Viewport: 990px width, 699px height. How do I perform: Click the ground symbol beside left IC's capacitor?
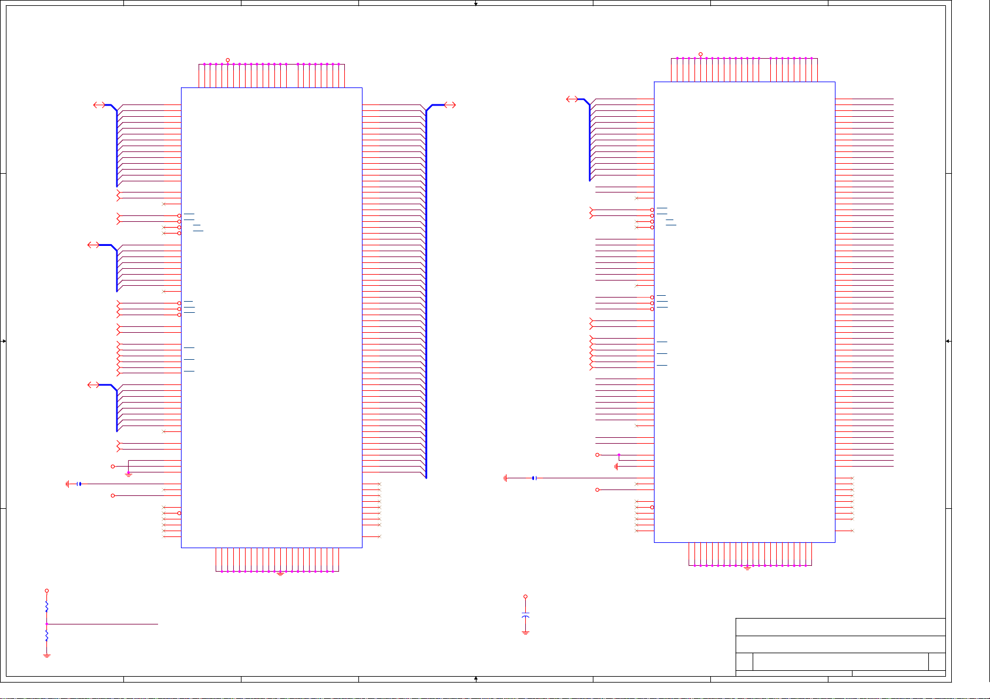pos(68,484)
